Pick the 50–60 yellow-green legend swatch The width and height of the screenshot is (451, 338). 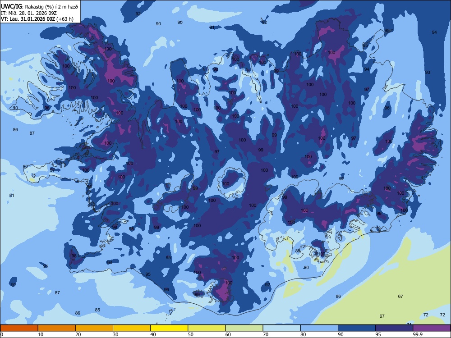pos(207,328)
